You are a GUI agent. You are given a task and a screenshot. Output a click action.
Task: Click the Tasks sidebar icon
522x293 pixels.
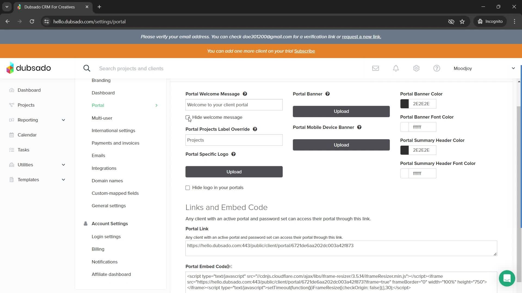tap(11, 150)
